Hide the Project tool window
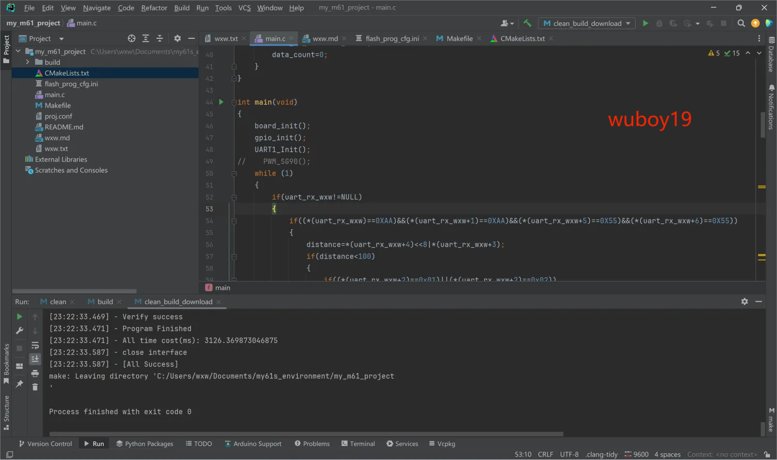The image size is (777, 460). click(191, 38)
